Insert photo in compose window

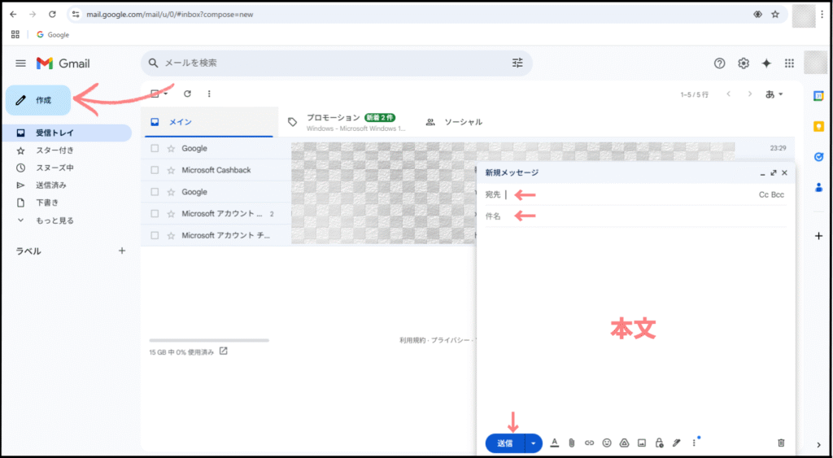[x=642, y=443]
